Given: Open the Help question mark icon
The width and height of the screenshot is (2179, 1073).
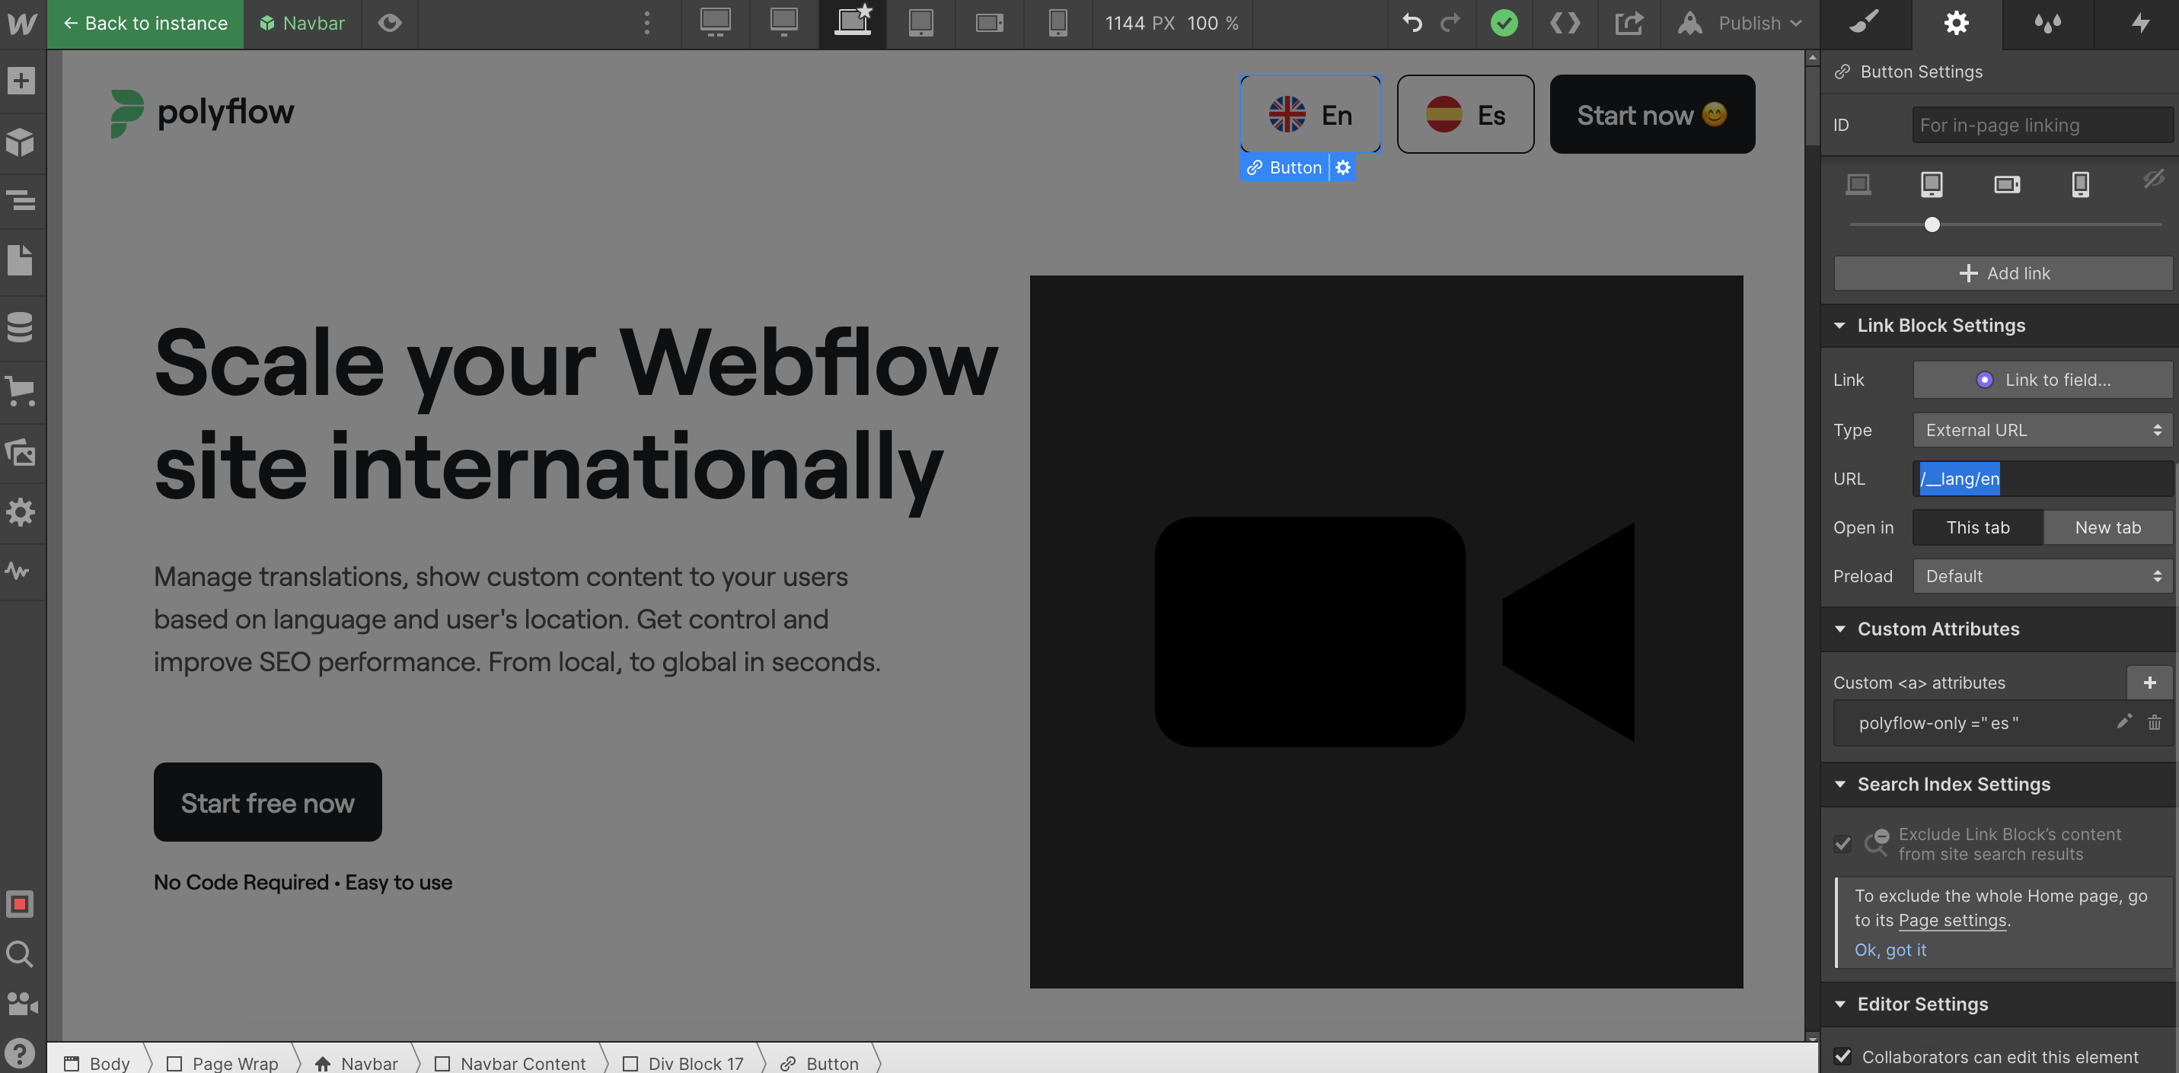Looking at the screenshot, I should tap(21, 1053).
